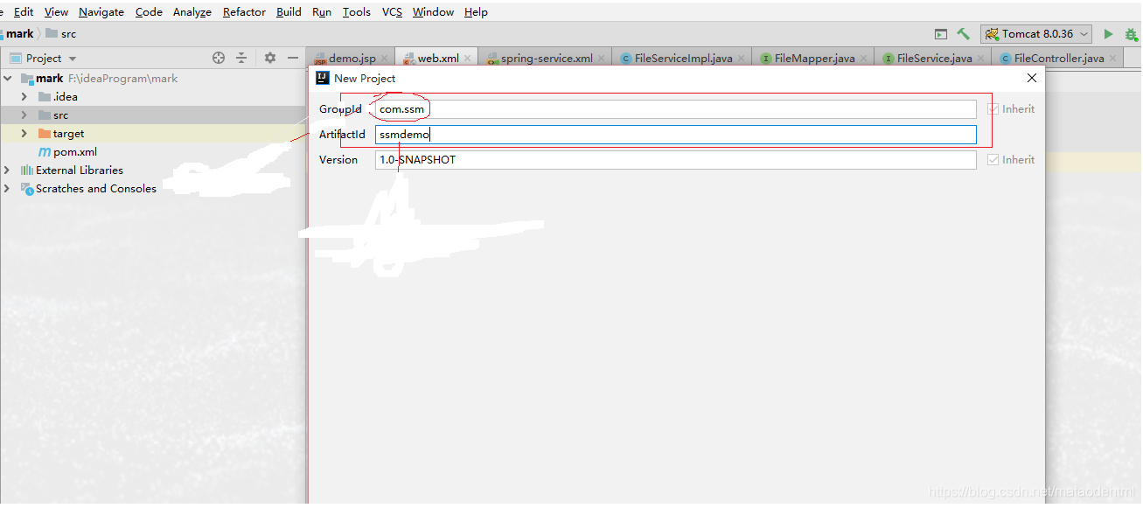The height and width of the screenshot is (508, 1143).
Task: Expand the src folder in tree
Action: coord(24,115)
